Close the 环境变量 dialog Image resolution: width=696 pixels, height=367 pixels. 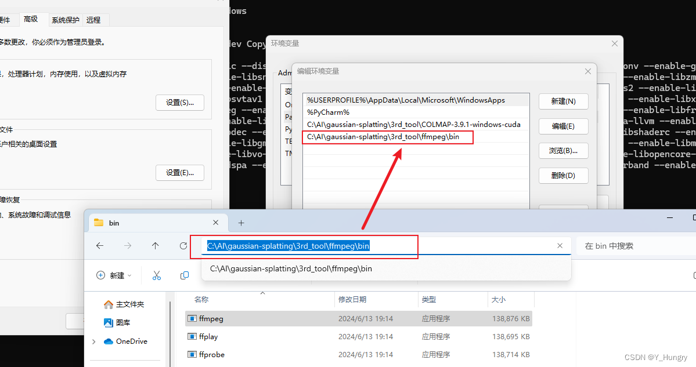pos(614,43)
